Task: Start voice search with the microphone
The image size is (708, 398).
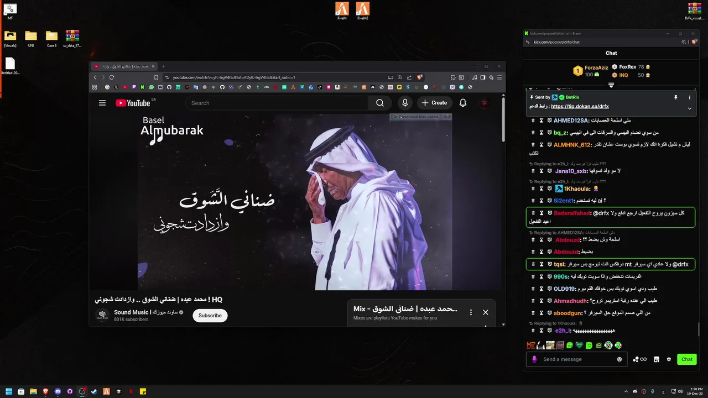Action: pyautogui.click(x=405, y=103)
